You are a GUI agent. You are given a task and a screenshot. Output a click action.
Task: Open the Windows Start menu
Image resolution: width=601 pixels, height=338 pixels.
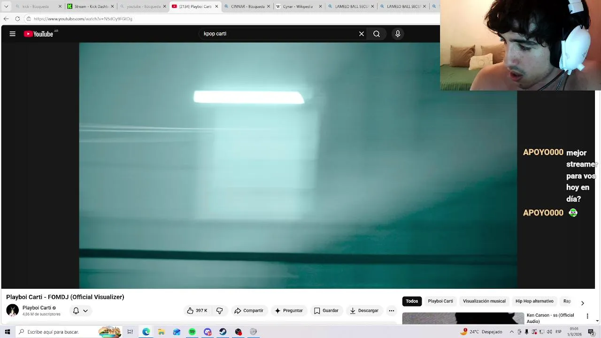point(7,332)
